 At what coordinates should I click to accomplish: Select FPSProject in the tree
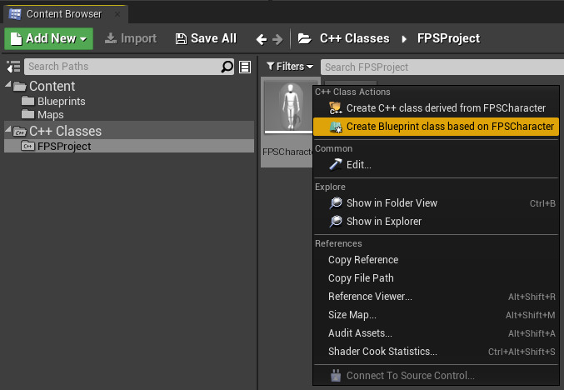pyautogui.click(x=129, y=146)
